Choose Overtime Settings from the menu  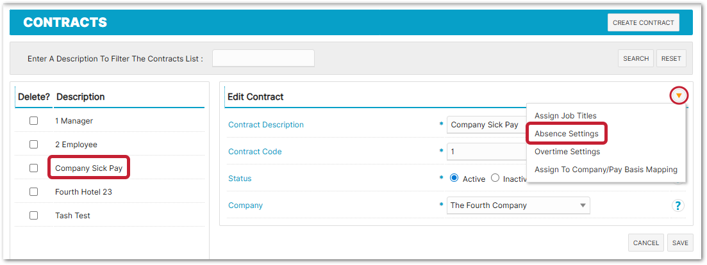[567, 152]
